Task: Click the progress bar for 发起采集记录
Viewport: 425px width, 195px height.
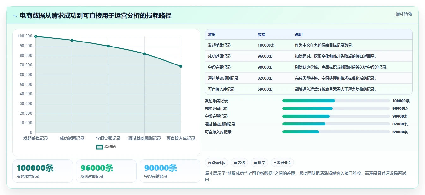Action: 336,101
